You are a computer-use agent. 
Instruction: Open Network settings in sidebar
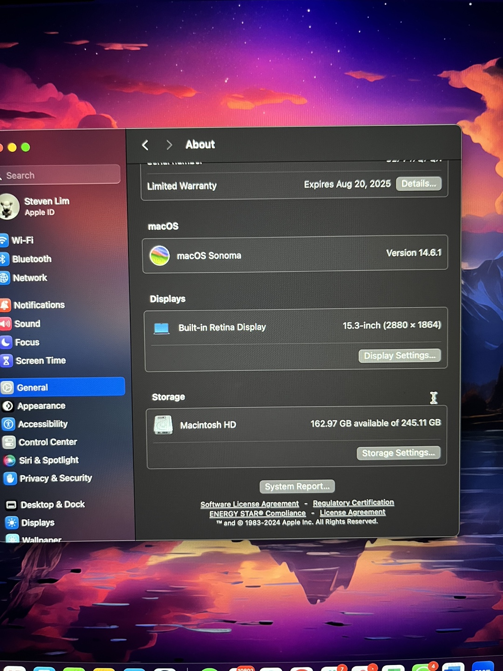(x=23, y=278)
